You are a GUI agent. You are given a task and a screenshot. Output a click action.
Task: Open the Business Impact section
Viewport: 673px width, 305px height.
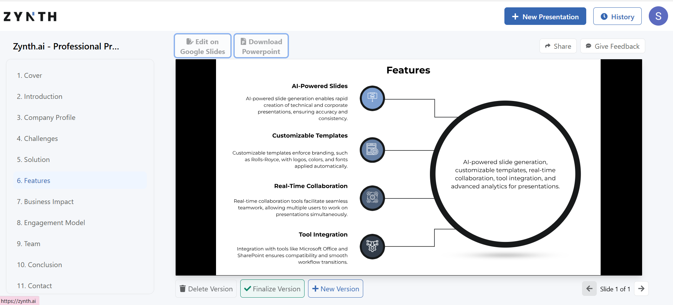click(x=45, y=202)
